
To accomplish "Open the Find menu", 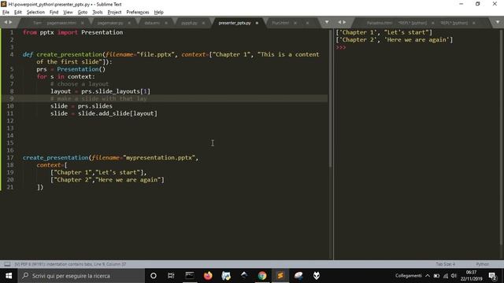I will click(54, 13).
